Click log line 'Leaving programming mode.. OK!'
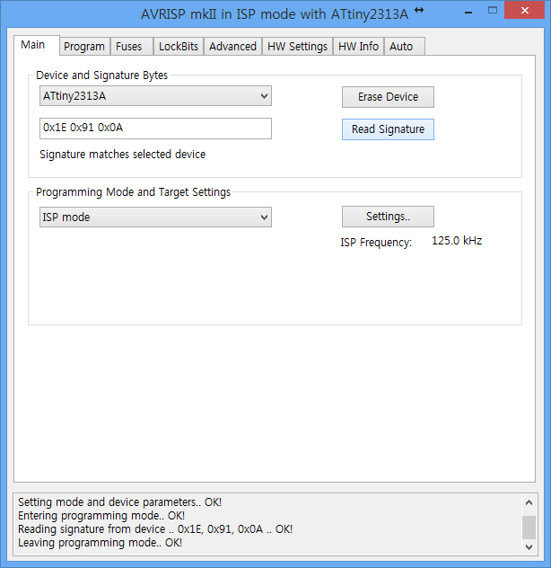The width and height of the screenshot is (551, 568). tap(100, 543)
